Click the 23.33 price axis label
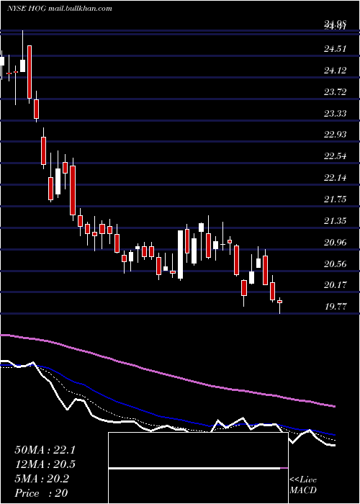 coord(336,113)
